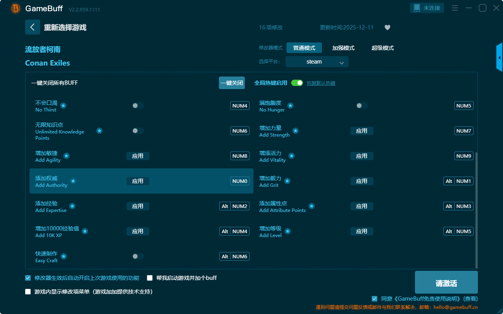The image size is (503, 314).
Task: Disable the global hotkey toggle
Action: (x=297, y=83)
